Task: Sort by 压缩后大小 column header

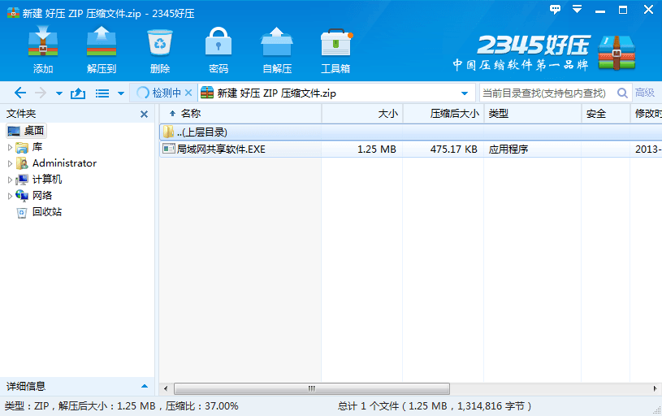Action: 443,114
